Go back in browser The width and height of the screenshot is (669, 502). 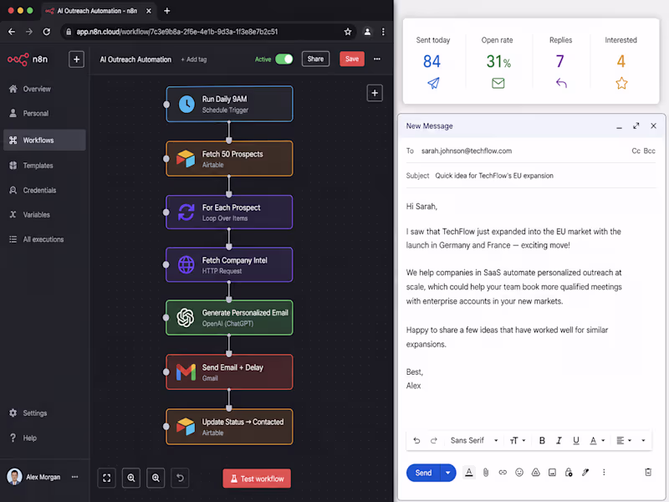pos(12,32)
